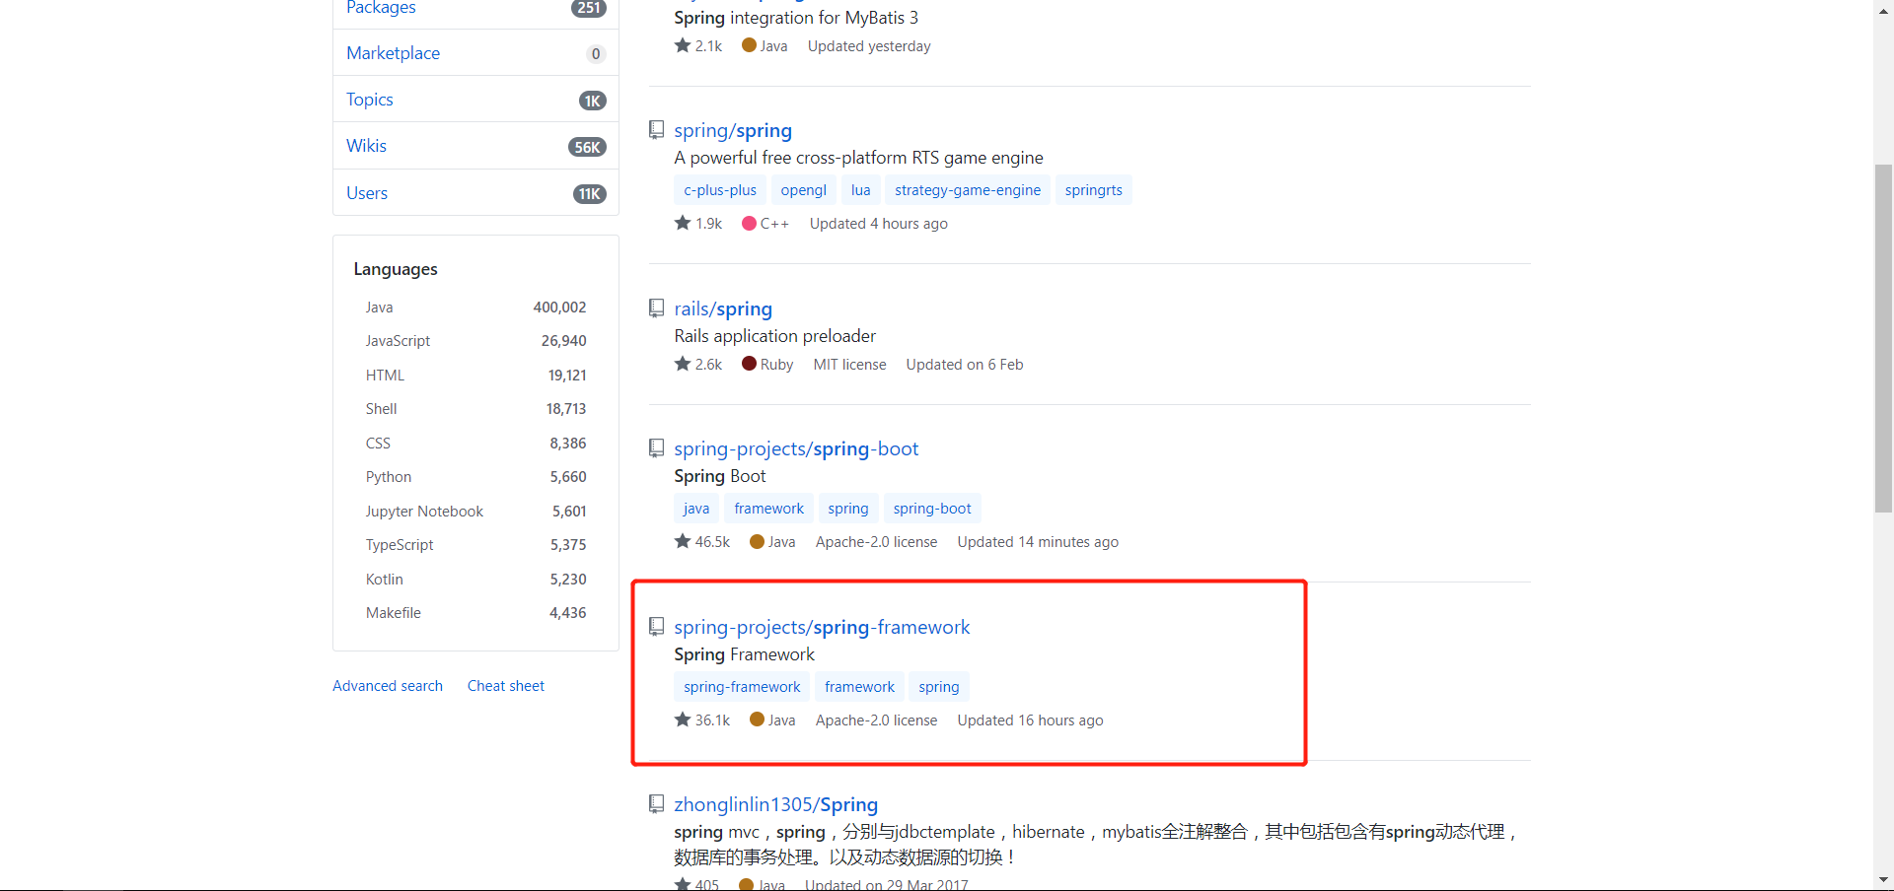Viewport: 1894px width, 891px height.
Task: Select the c-plus-plus topic tag
Action: coord(720,190)
